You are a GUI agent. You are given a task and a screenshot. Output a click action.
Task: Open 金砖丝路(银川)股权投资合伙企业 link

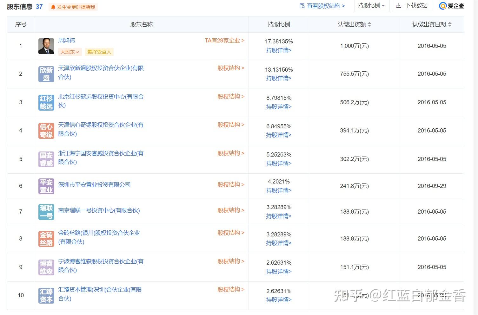[99, 237]
